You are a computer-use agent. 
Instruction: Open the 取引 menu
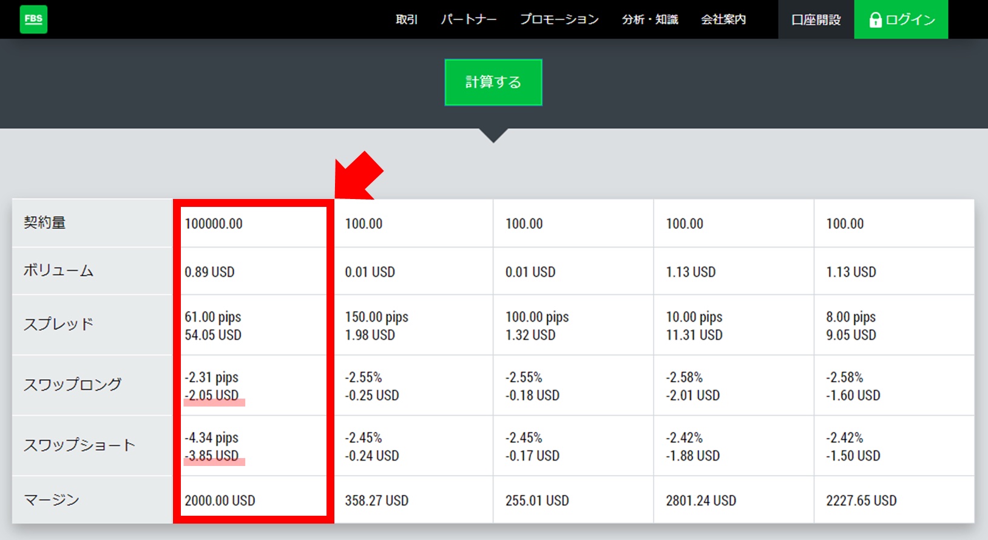click(x=407, y=19)
